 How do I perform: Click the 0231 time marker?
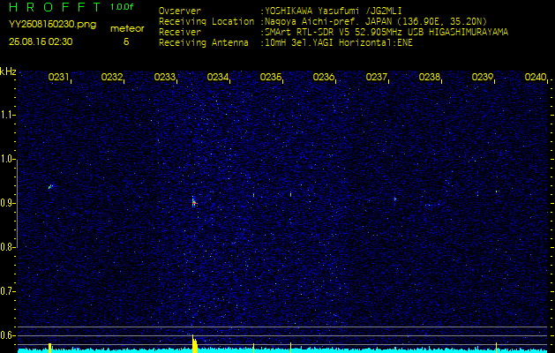point(58,77)
